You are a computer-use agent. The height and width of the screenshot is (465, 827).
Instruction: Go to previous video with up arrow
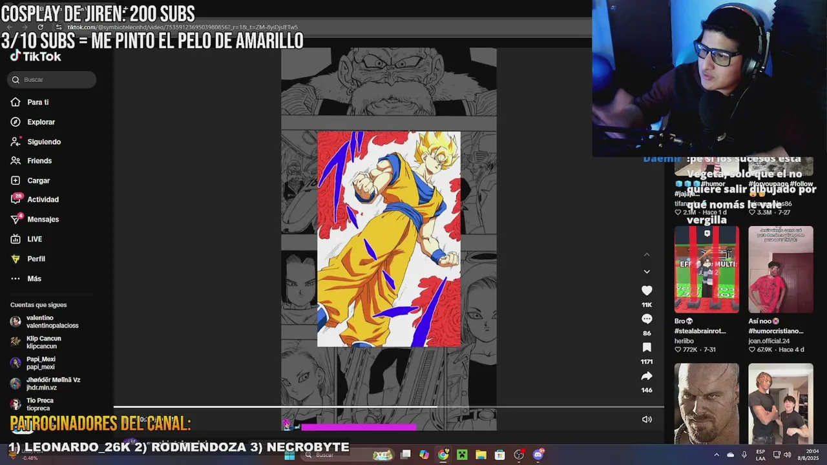coord(647,254)
